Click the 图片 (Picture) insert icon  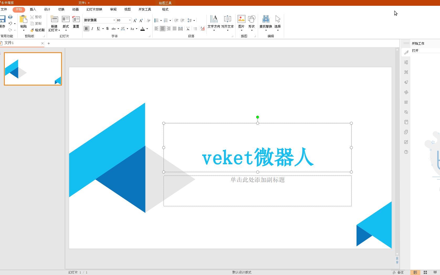(241, 19)
